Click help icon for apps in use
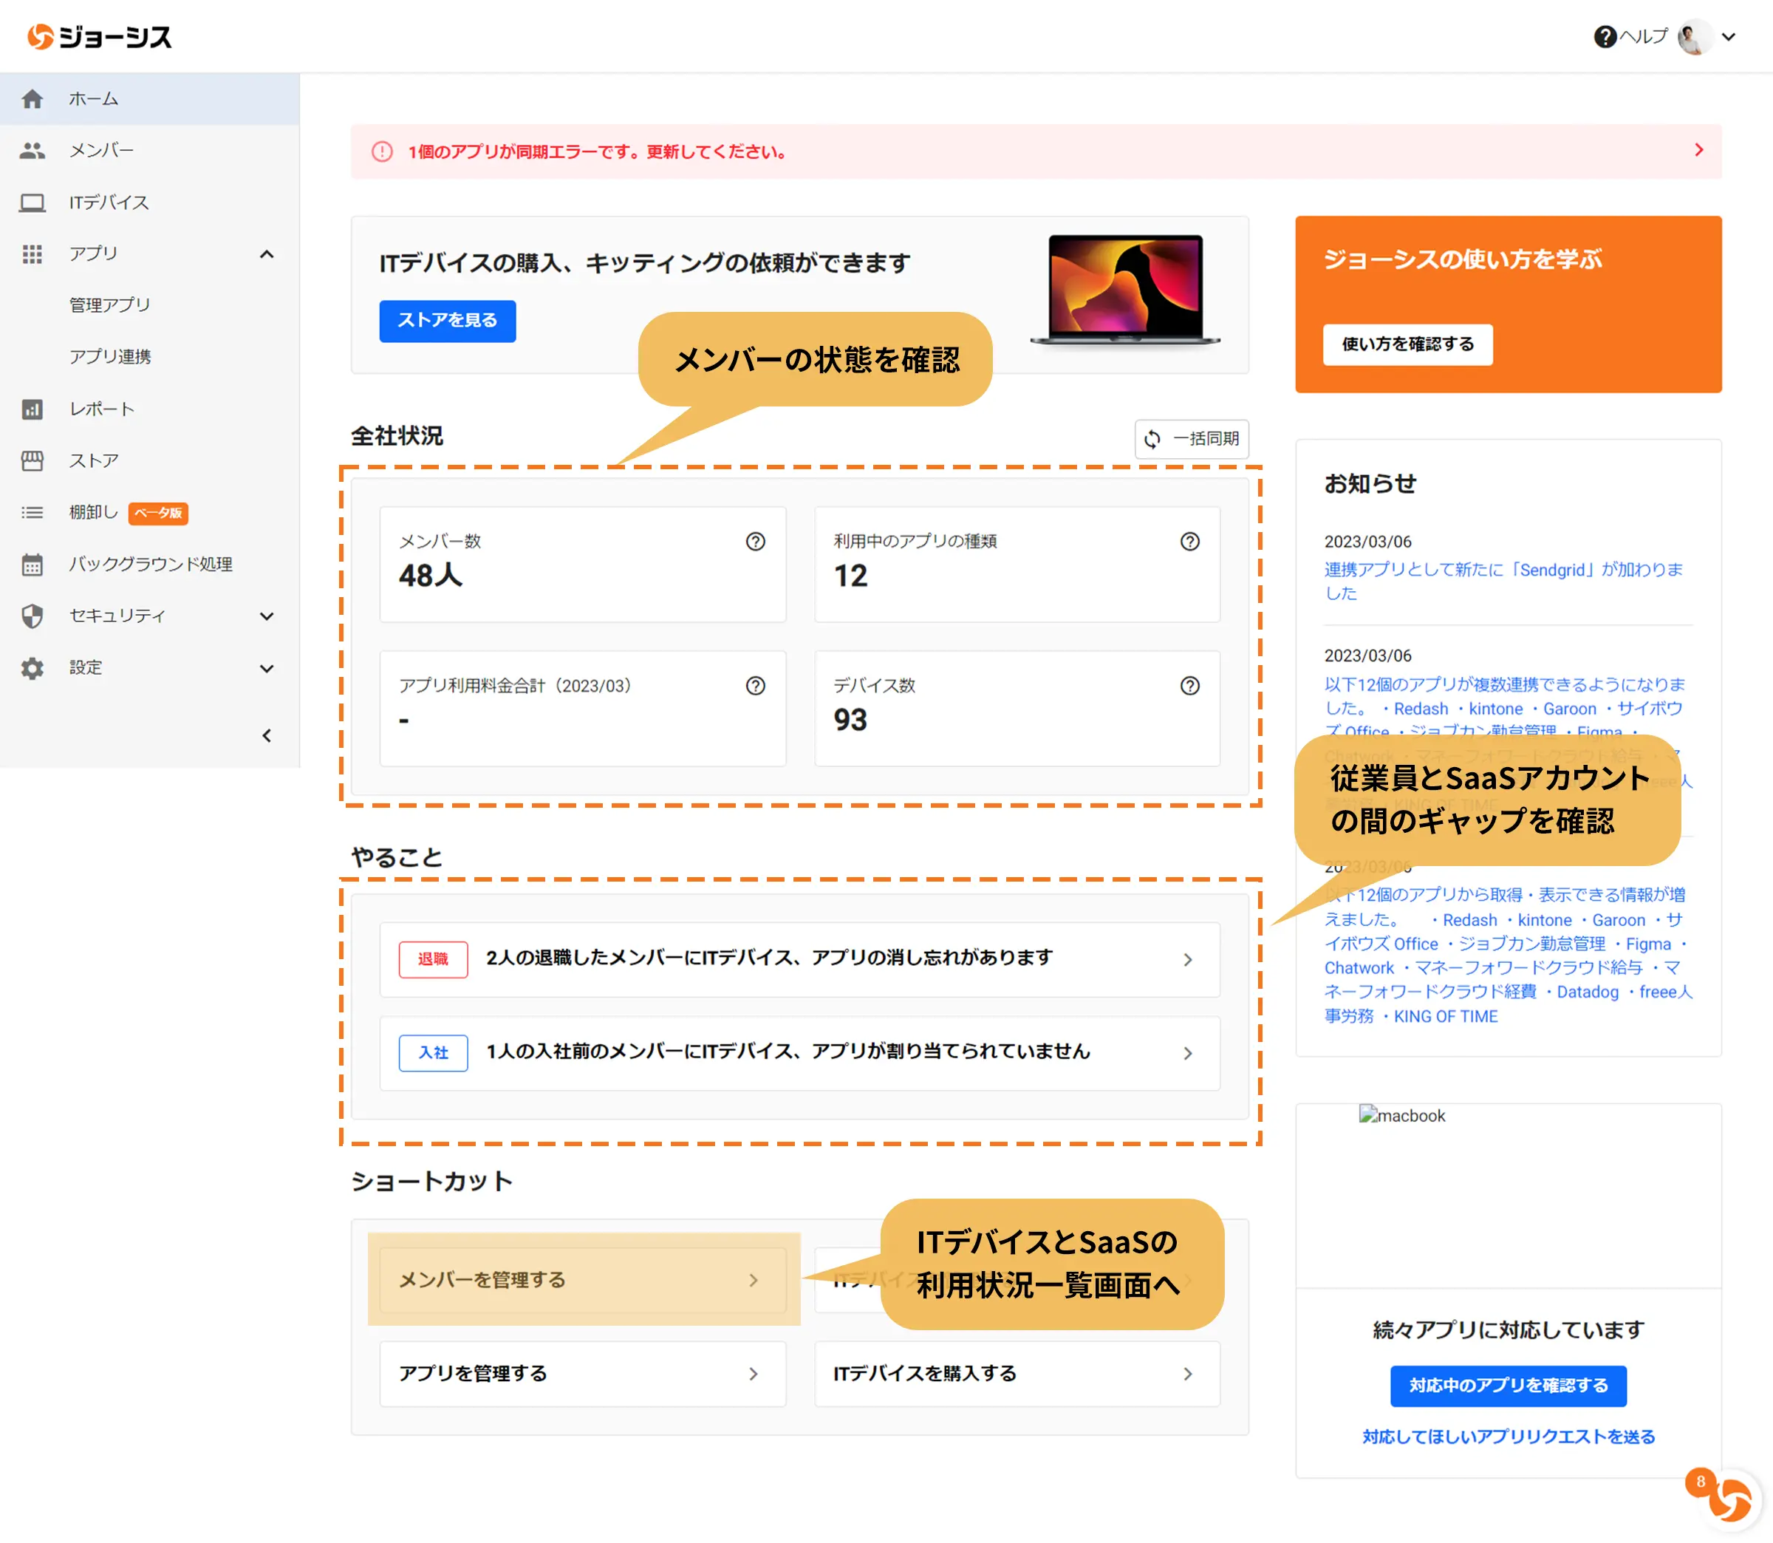The height and width of the screenshot is (1543, 1773). [1189, 542]
